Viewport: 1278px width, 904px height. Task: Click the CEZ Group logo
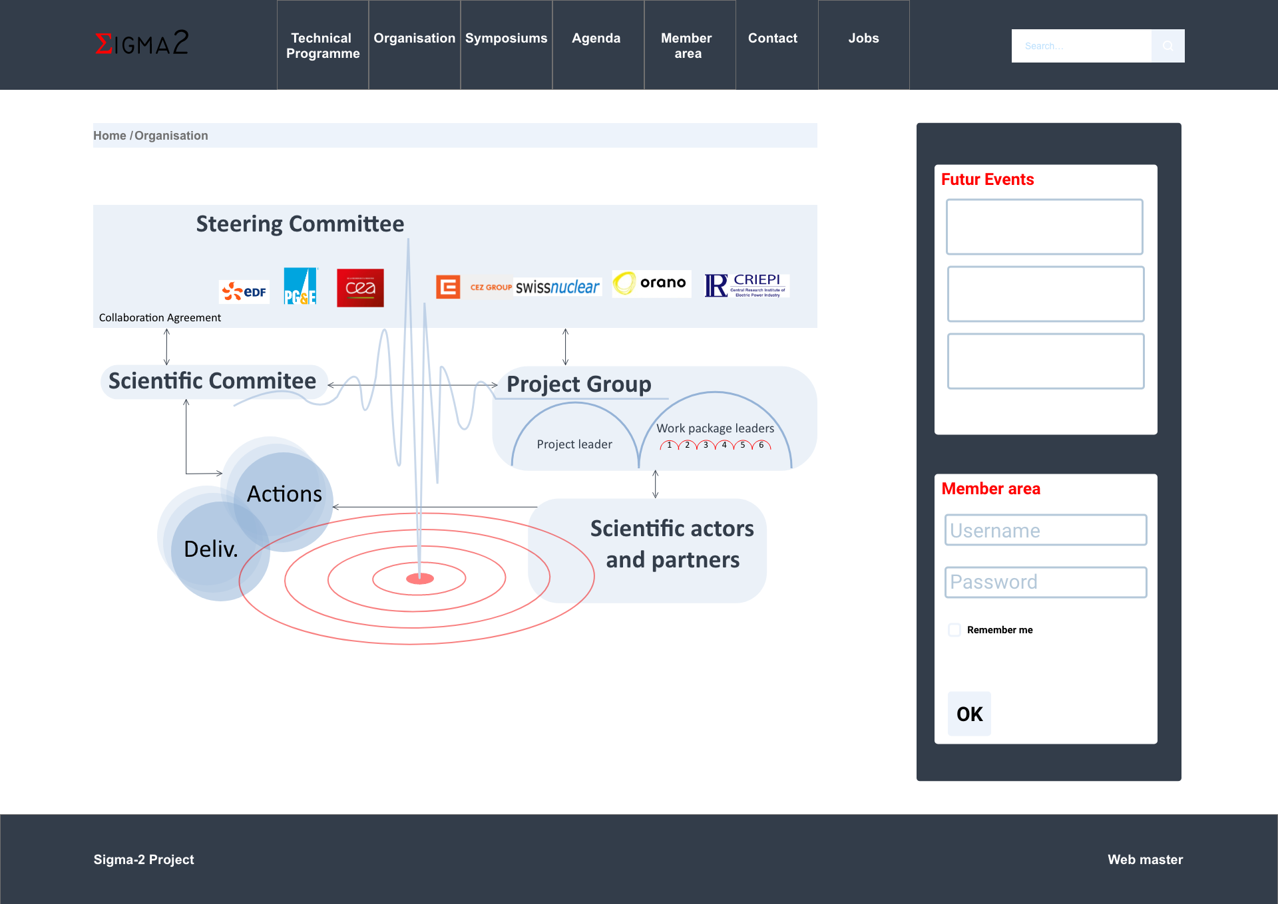474,287
